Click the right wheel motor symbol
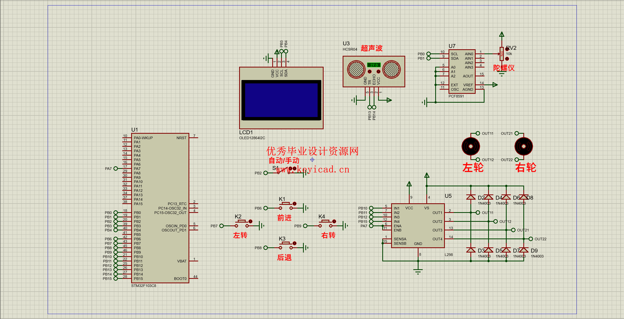This screenshot has width=624, height=319. [524, 146]
